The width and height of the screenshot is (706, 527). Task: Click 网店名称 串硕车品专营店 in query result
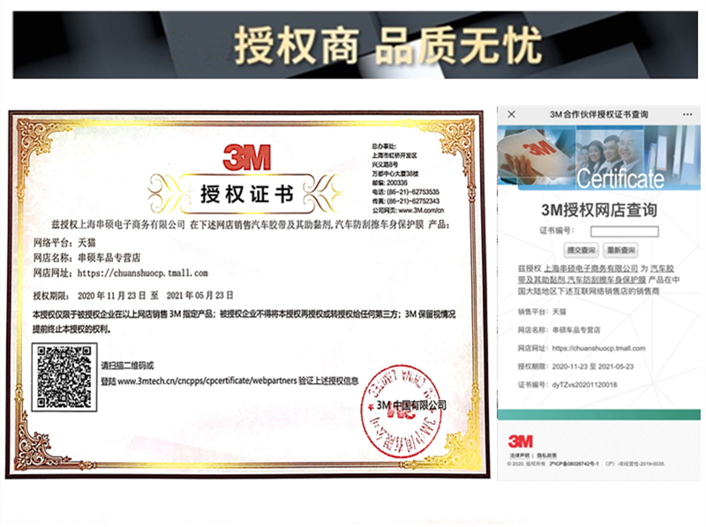pyautogui.click(x=559, y=330)
